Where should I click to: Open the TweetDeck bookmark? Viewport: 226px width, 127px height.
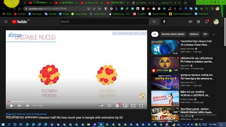201,14
